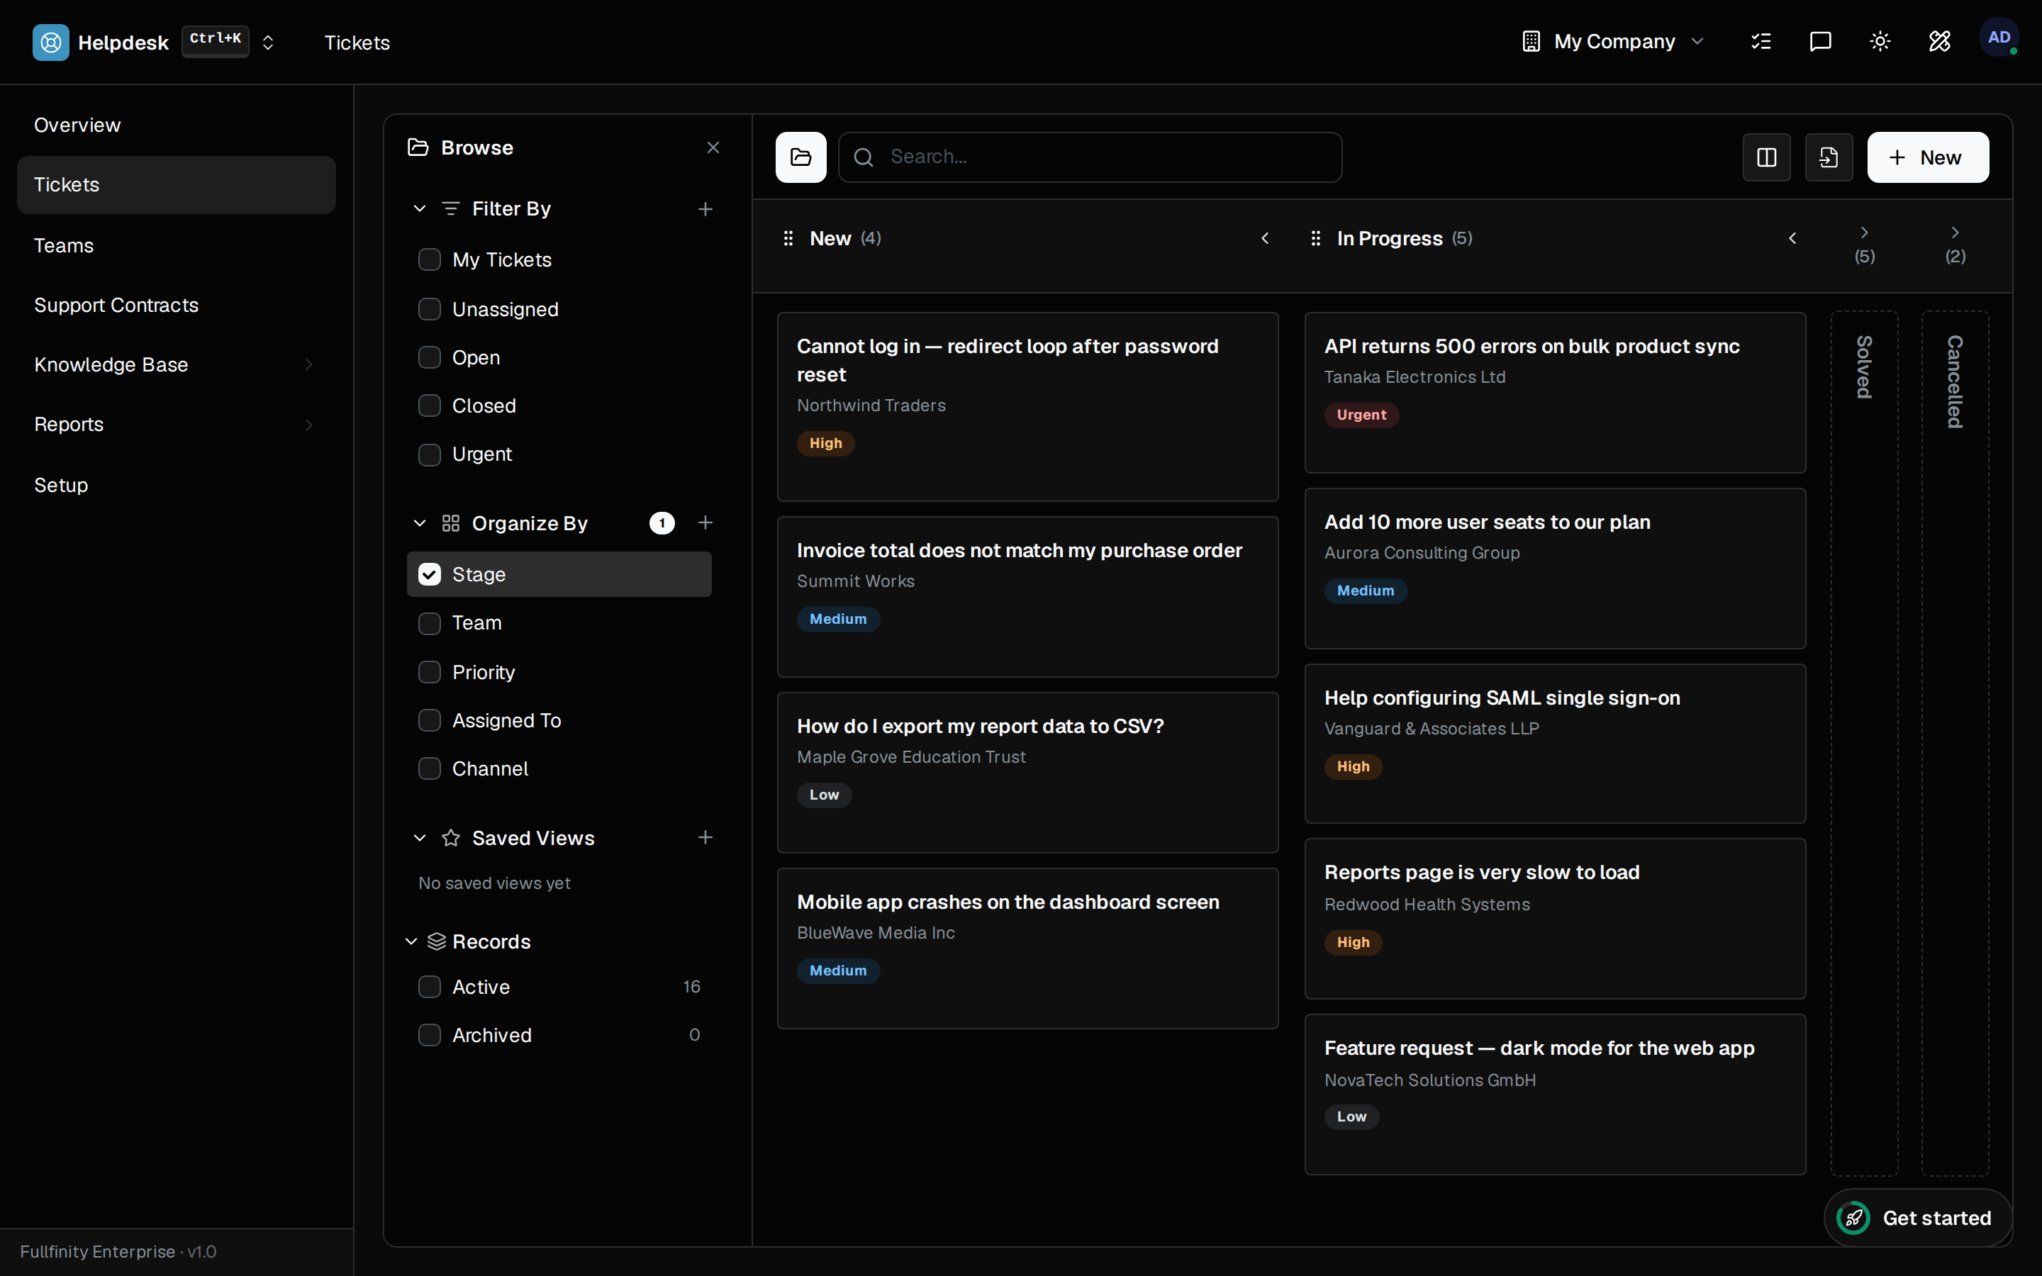Add a new filter with Filter By plus
Viewport: 2042px width, 1276px height.
click(x=705, y=208)
